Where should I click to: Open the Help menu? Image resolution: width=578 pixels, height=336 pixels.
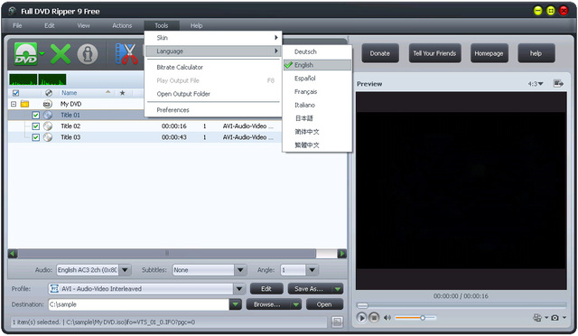197,25
